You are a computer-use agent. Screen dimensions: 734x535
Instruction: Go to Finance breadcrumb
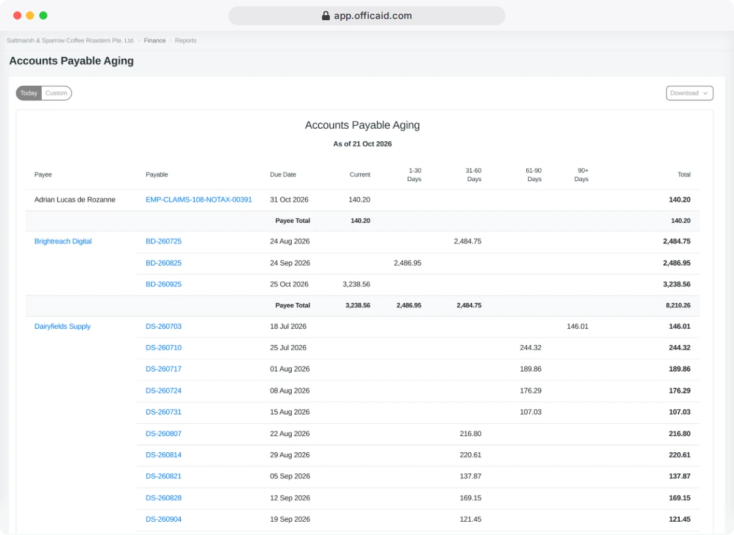(155, 40)
